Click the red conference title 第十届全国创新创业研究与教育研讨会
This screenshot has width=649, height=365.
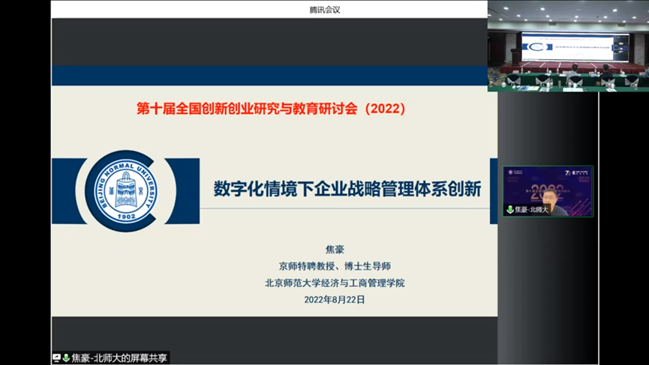tap(271, 109)
